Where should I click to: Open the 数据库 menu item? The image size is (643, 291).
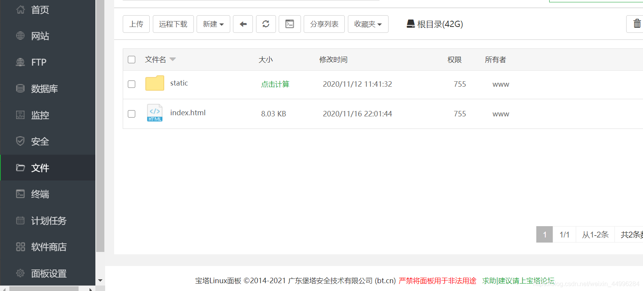(x=45, y=89)
